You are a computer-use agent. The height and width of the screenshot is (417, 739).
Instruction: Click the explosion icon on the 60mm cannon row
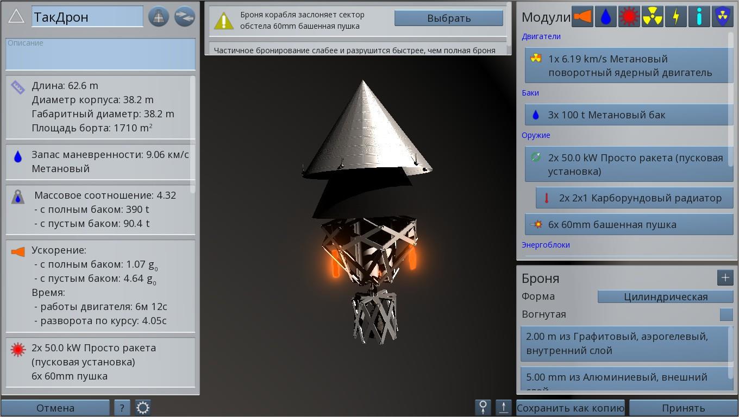(x=536, y=224)
